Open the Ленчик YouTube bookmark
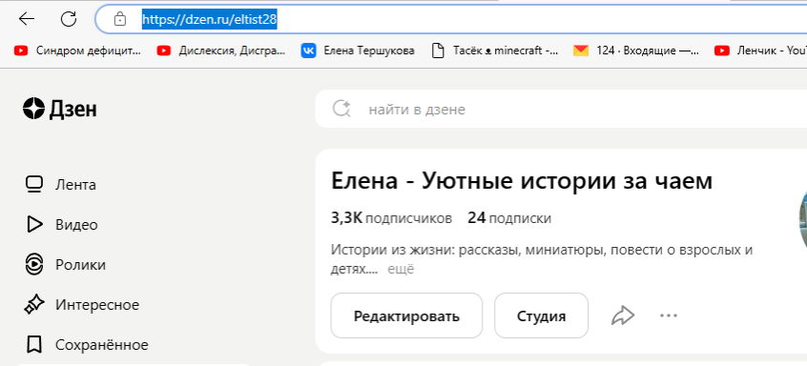The height and width of the screenshot is (366, 807). [760, 51]
